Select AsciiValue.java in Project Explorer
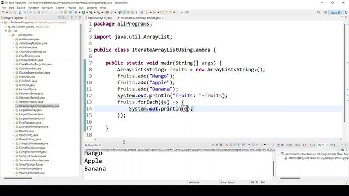Screen dimensions: 349x196 point(28,47)
